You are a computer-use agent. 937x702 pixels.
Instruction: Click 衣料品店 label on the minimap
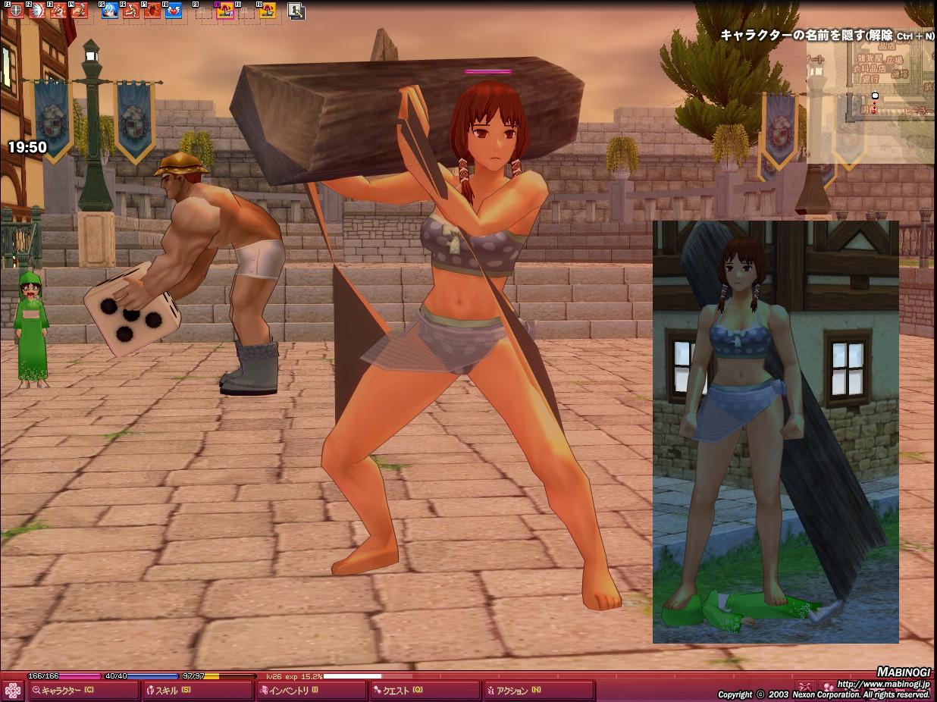[x=870, y=69]
